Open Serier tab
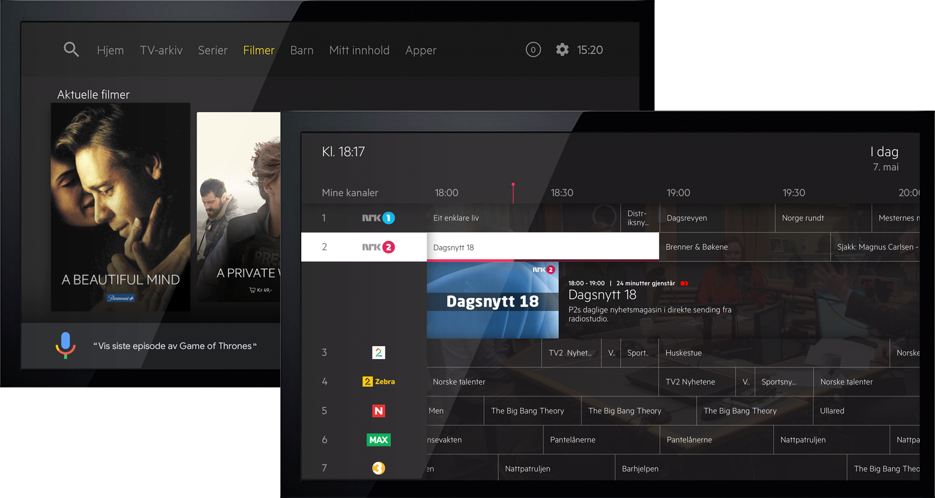The image size is (935, 498). pos(213,50)
